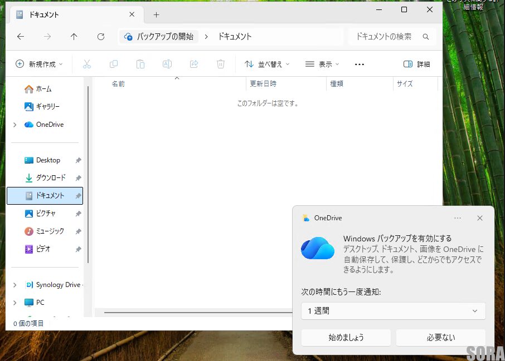Viewport: 505px width, 361px height.
Task: Open the 1週間 reminder time dropdown
Action: [393, 311]
